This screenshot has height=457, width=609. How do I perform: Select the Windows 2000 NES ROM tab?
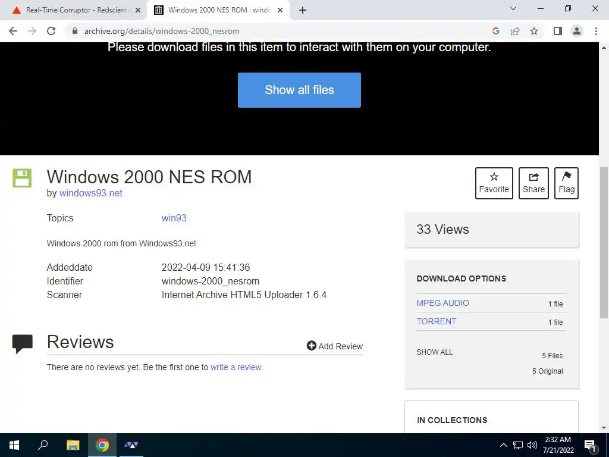tap(218, 10)
